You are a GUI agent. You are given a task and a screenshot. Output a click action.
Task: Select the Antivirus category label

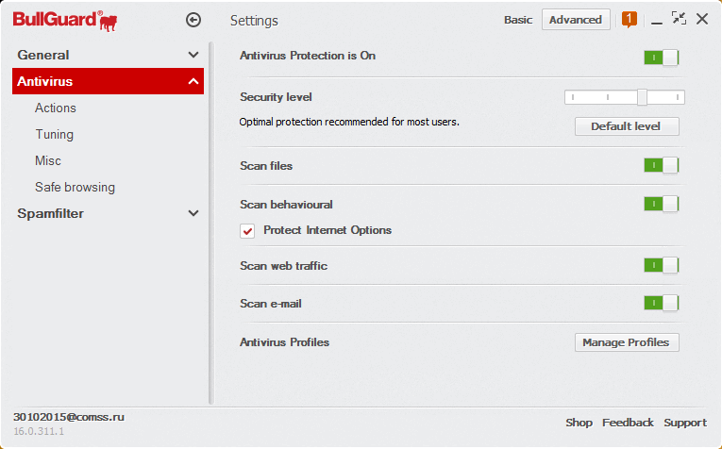click(44, 81)
